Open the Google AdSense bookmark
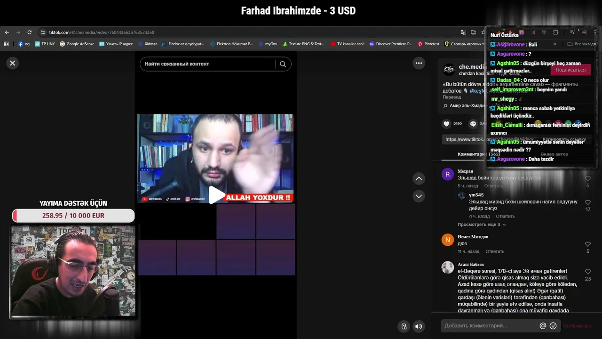 pos(77,44)
